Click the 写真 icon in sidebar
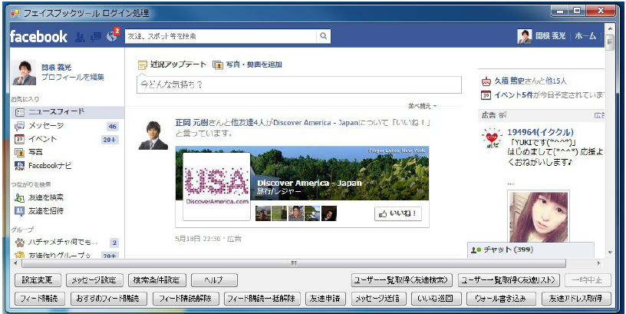This screenshot has width=626, height=314. 20,152
